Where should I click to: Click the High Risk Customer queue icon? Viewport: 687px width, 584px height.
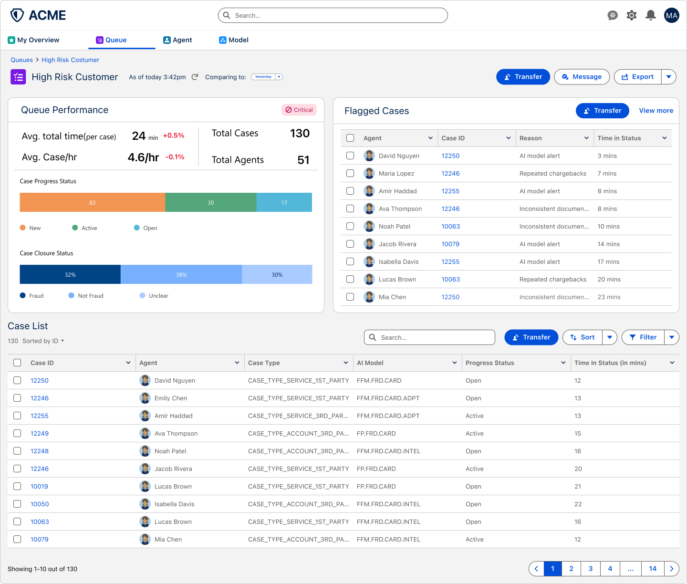tap(18, 77)
